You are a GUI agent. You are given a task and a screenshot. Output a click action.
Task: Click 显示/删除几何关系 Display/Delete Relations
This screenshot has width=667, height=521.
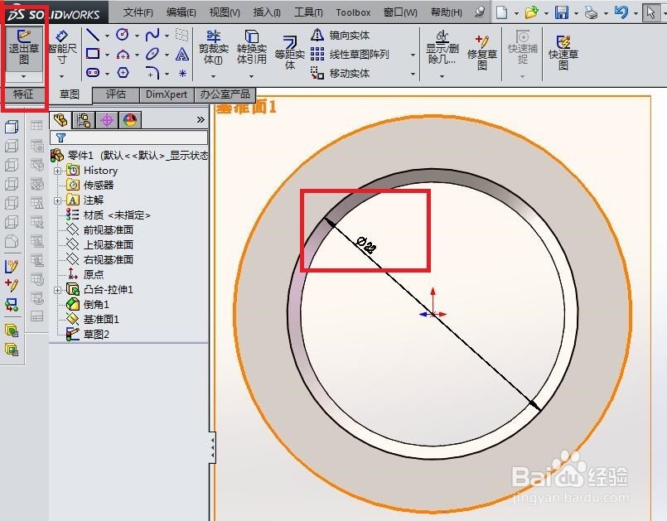(442, 48)
